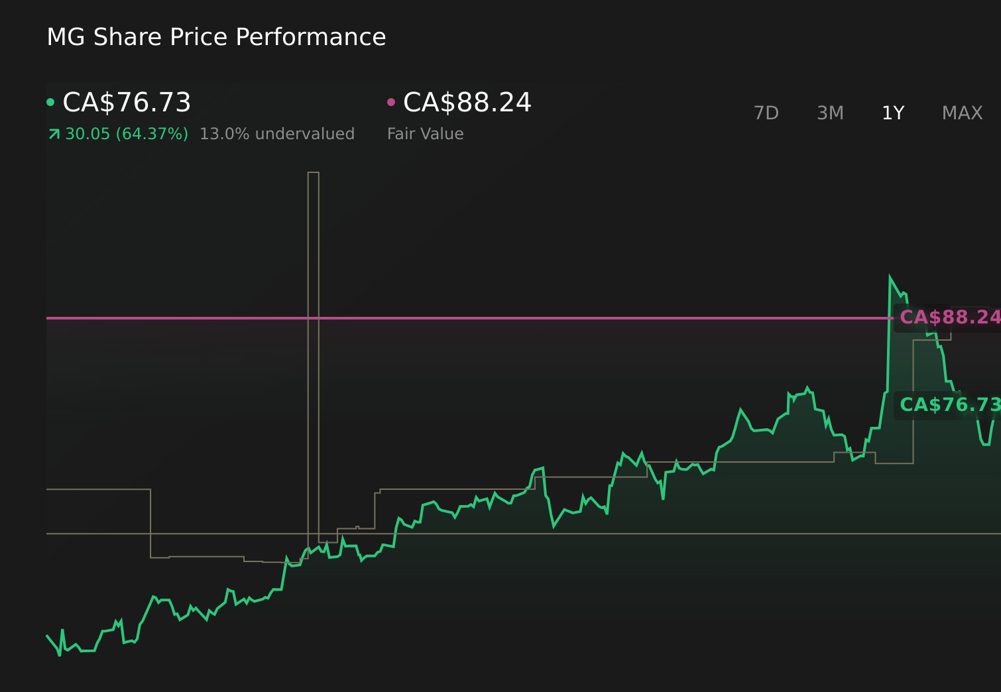
Task: Click the MG Share Price Performance title
Action: pyautogui.click(x=216, y=37)
